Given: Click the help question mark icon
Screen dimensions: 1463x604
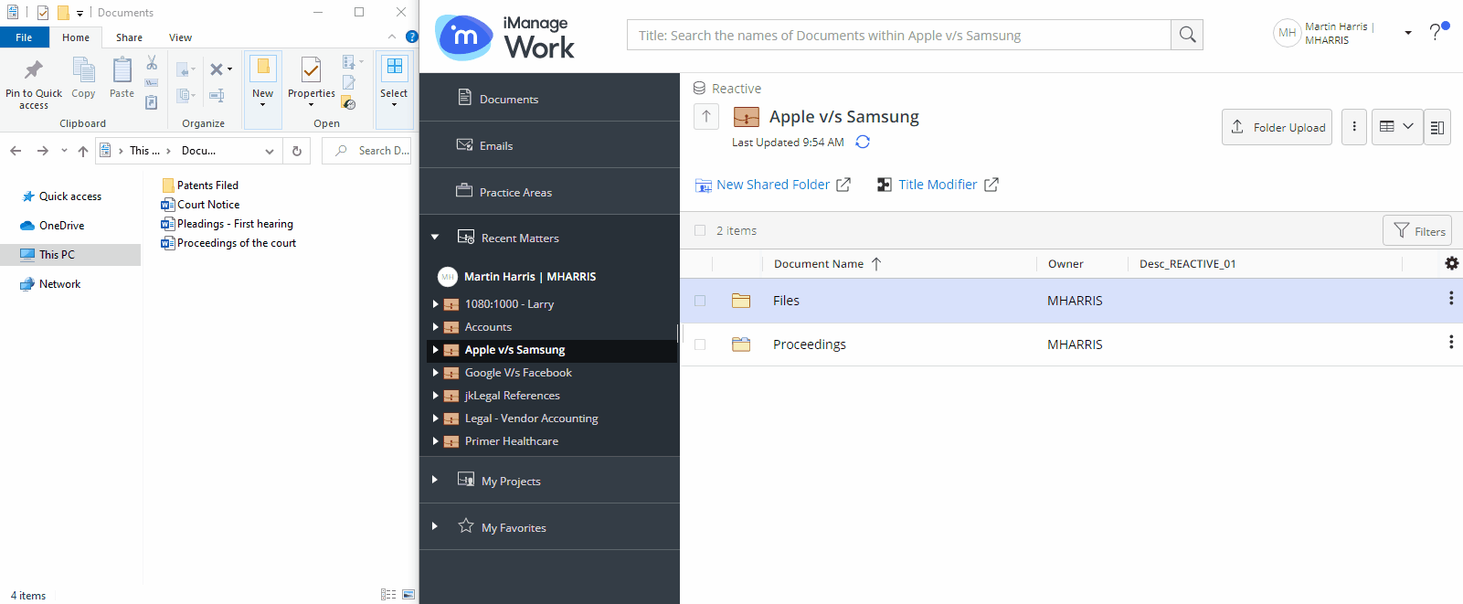Looking at the screenshot, I should pyautogui.click(x=1436, y=32).
